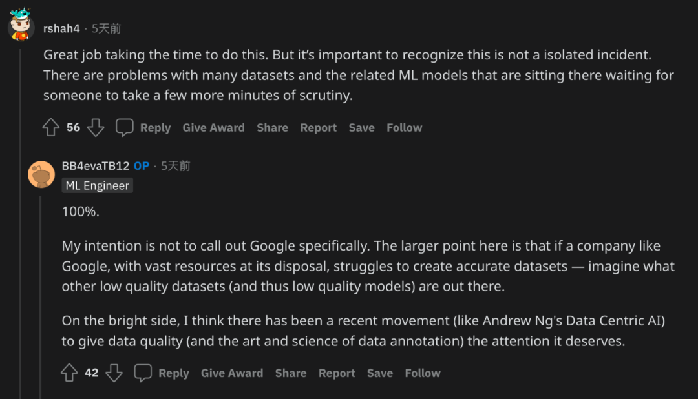Report rshah4's comment
The height and width of the screenshot is (399, 698).
(318, 128)
